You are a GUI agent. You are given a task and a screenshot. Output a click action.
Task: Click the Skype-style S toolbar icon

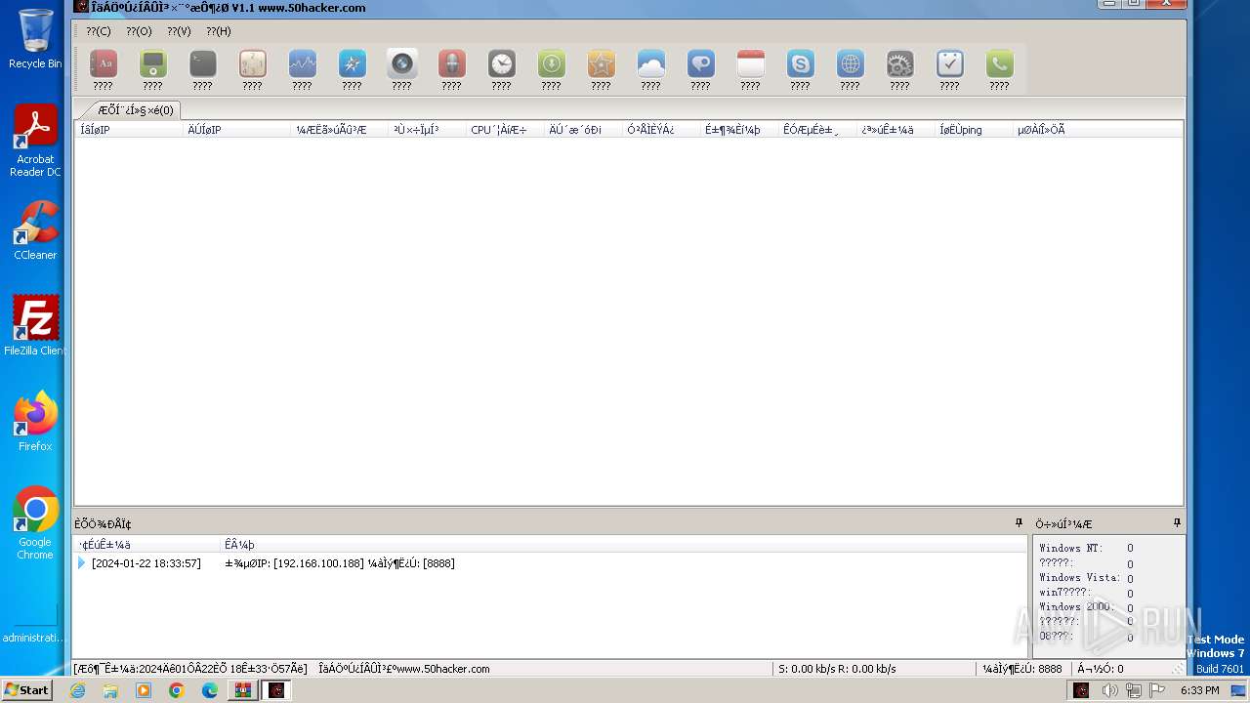[x=801, y=64]
